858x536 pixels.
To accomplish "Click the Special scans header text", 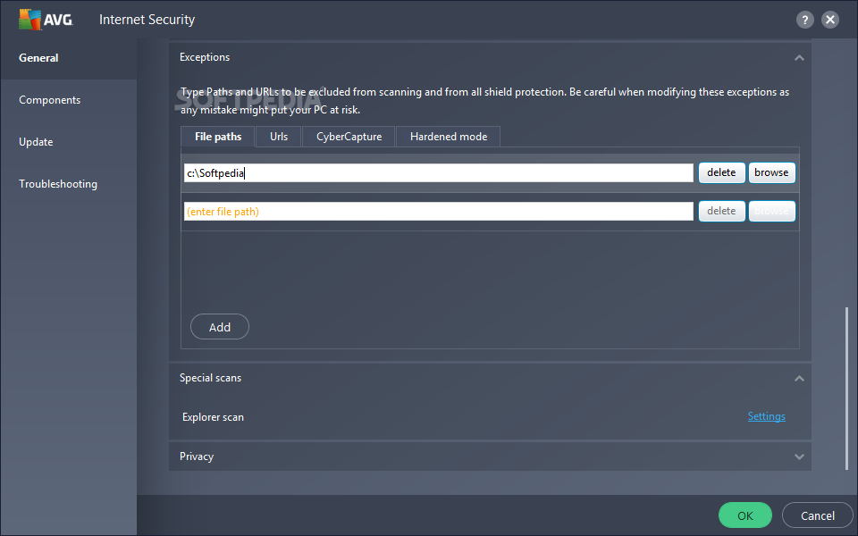I will click(210, 378).
